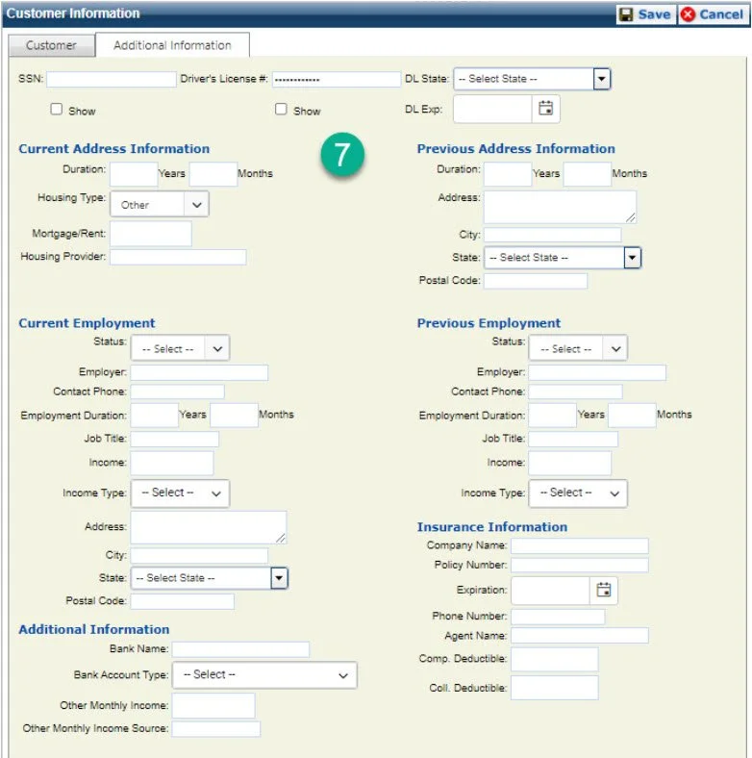
Task: Click Current Employment Employer field
Action: tap(199, 372)
